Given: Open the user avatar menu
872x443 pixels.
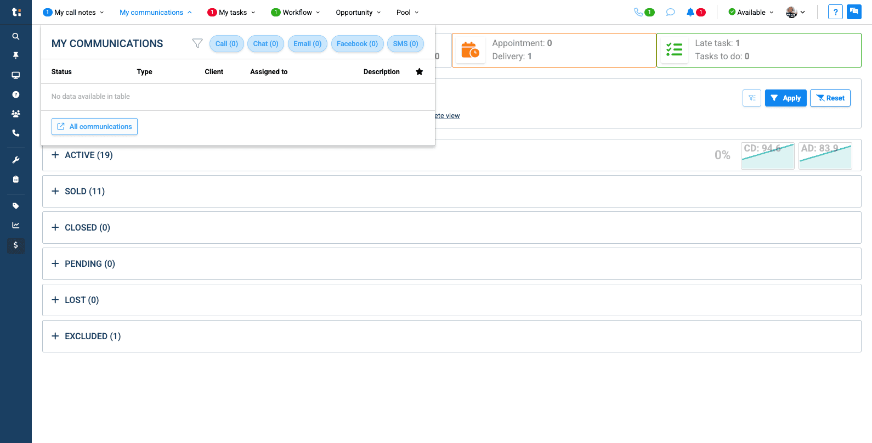Looking at the screenshot, I should [795, 12].
